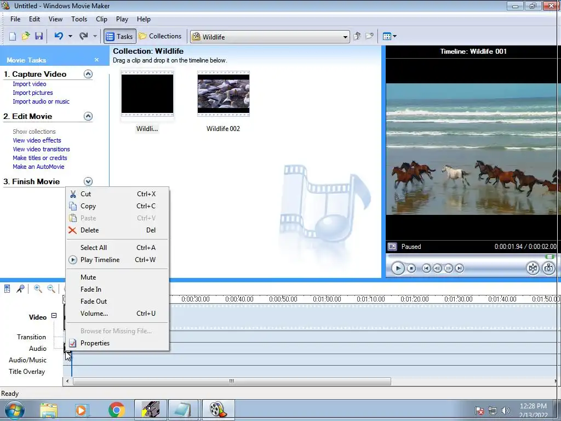
Task: Redo the last undone action
Action: (83, 36)
